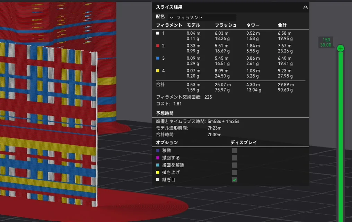Viewport: 352px width, 222px height.
Task: Click the 13.04 g tower total
Action: tap(254, 90)
